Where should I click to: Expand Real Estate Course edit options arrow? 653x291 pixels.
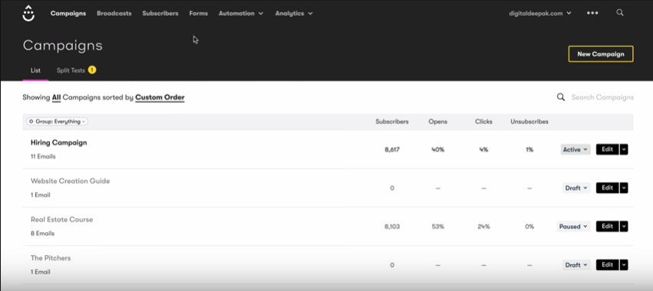point(623,226)
